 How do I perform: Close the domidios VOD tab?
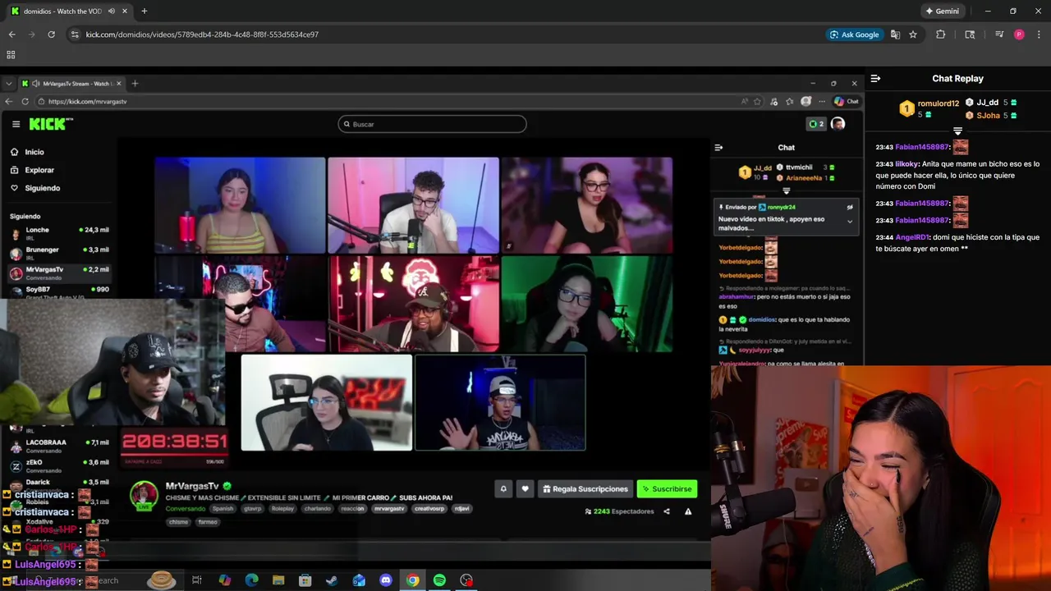pyautogui.click(x=124, y=11)
